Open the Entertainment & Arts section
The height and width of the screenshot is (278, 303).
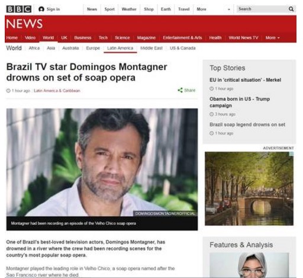[182, 38]
